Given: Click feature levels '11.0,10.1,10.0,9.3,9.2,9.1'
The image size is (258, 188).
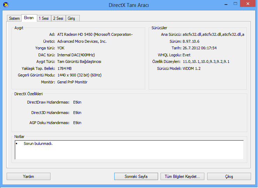Looking at the screenshot, I should 206,62.
